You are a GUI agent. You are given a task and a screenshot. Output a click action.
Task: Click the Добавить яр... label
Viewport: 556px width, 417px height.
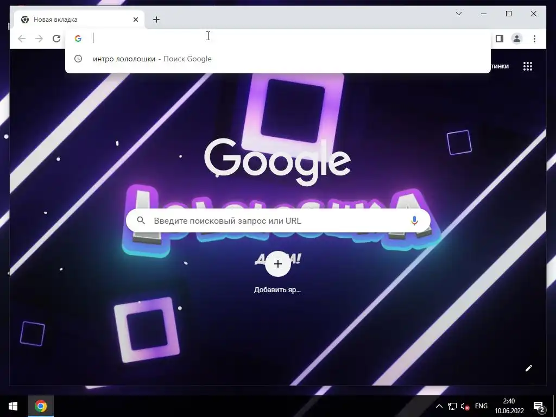pos(277,290)
